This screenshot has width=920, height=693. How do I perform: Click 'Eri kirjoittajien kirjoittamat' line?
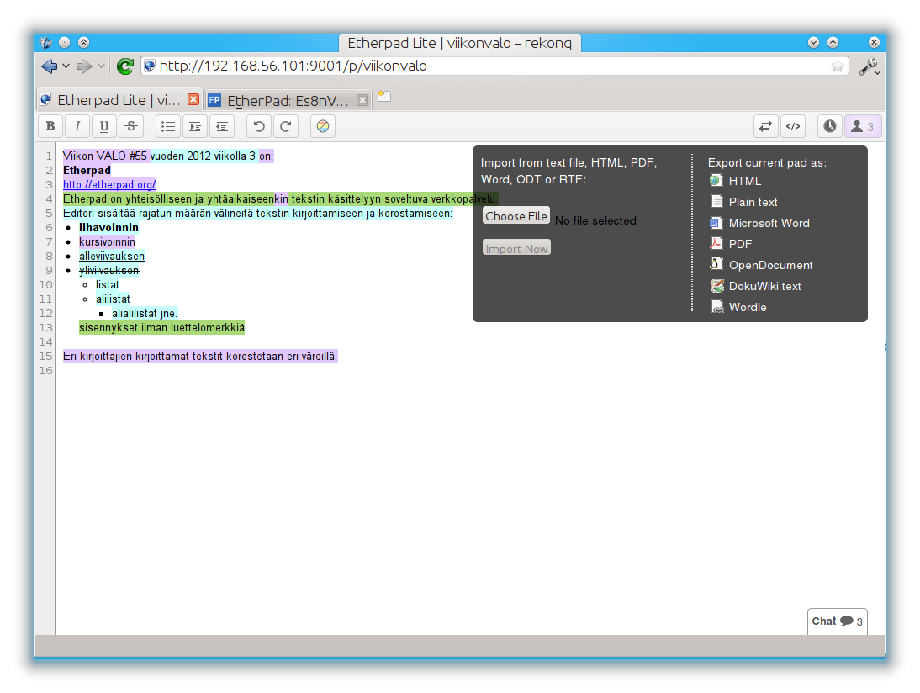200,357
